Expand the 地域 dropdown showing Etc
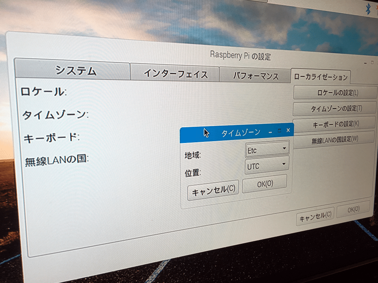Screen dimensions: 378x283 267,150
